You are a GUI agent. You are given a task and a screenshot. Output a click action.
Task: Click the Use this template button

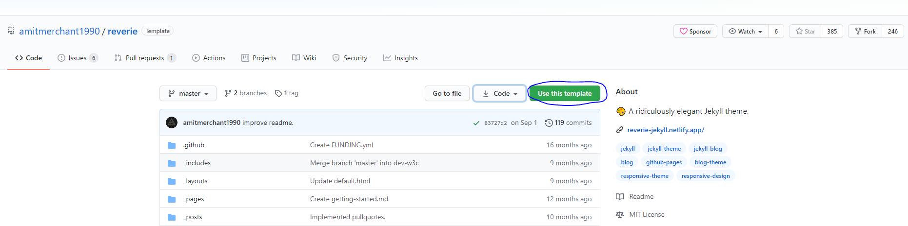tap(565, 93)
